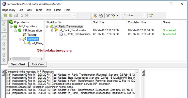The width and height of the screenshot is (188, 98).
Task: Collapse the wf_Rank_Transformation run node
Action: (x=52, y=30)
